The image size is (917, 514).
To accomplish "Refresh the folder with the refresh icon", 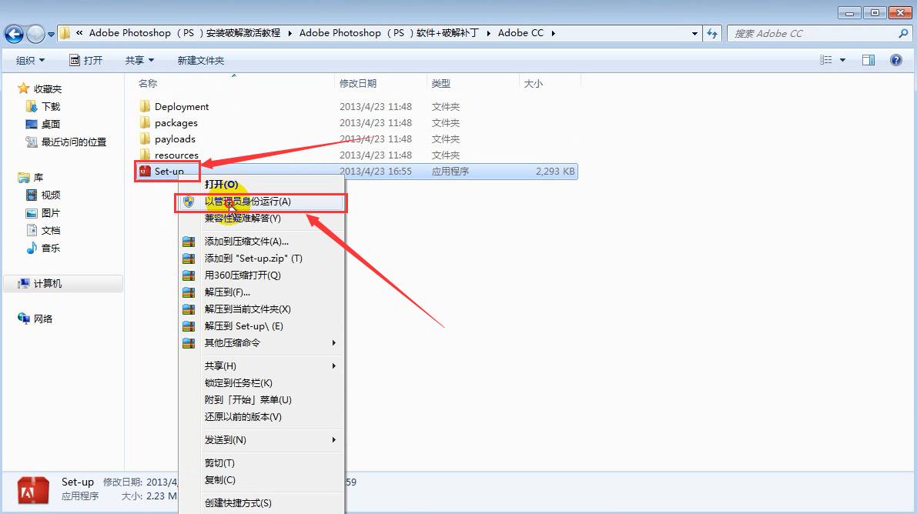I will pos(711,33).
